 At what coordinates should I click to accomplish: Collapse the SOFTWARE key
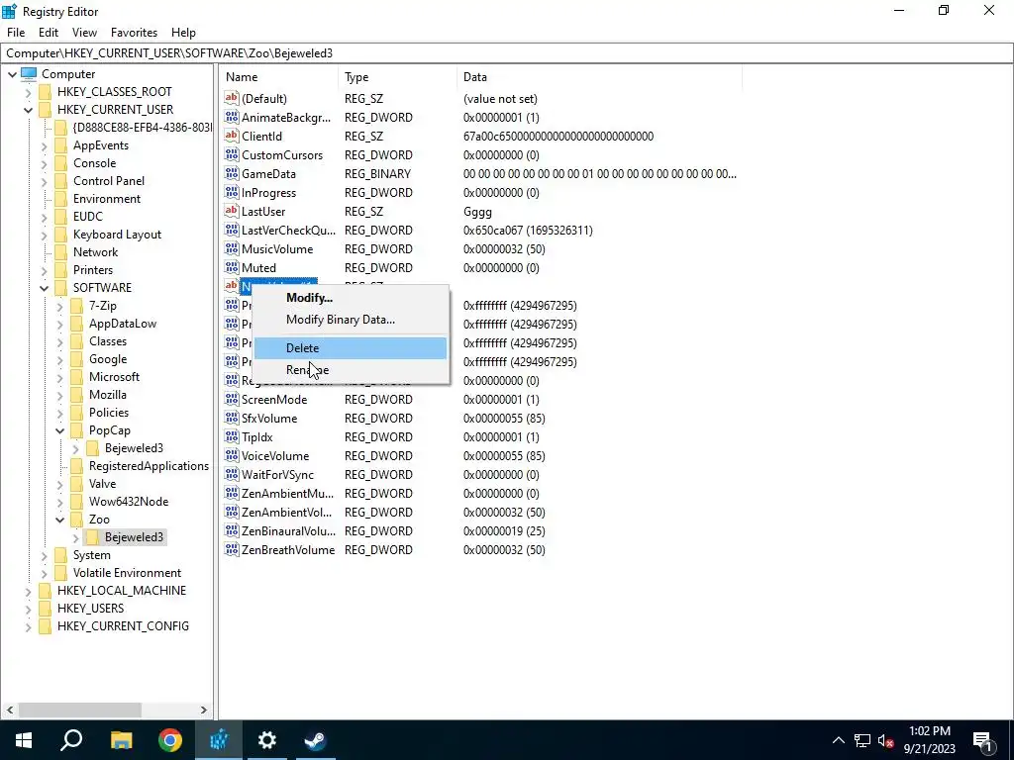(44, 288)
